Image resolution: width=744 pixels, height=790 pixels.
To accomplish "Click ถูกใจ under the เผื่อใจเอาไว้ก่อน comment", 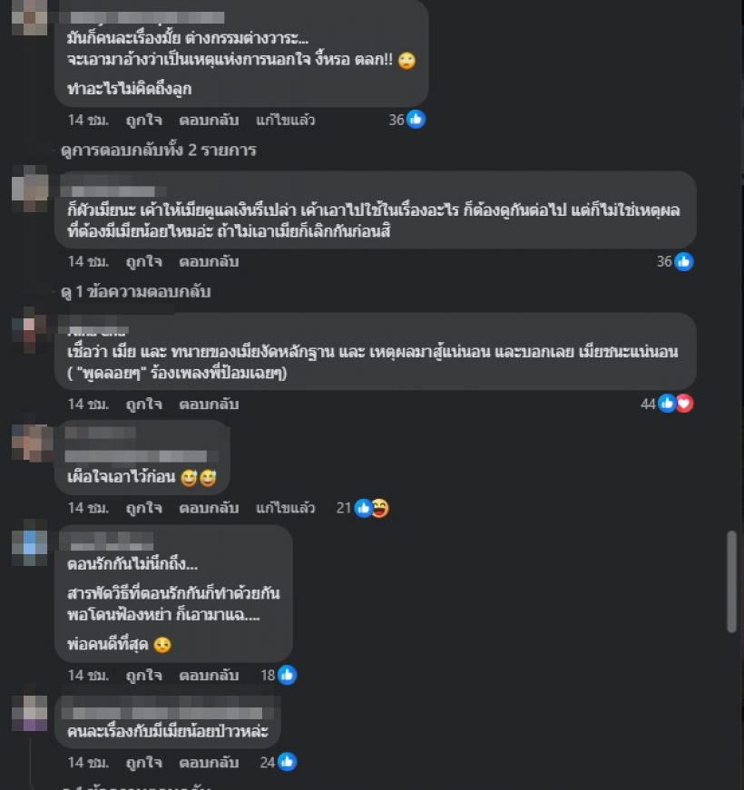I will tap(144, 508).
